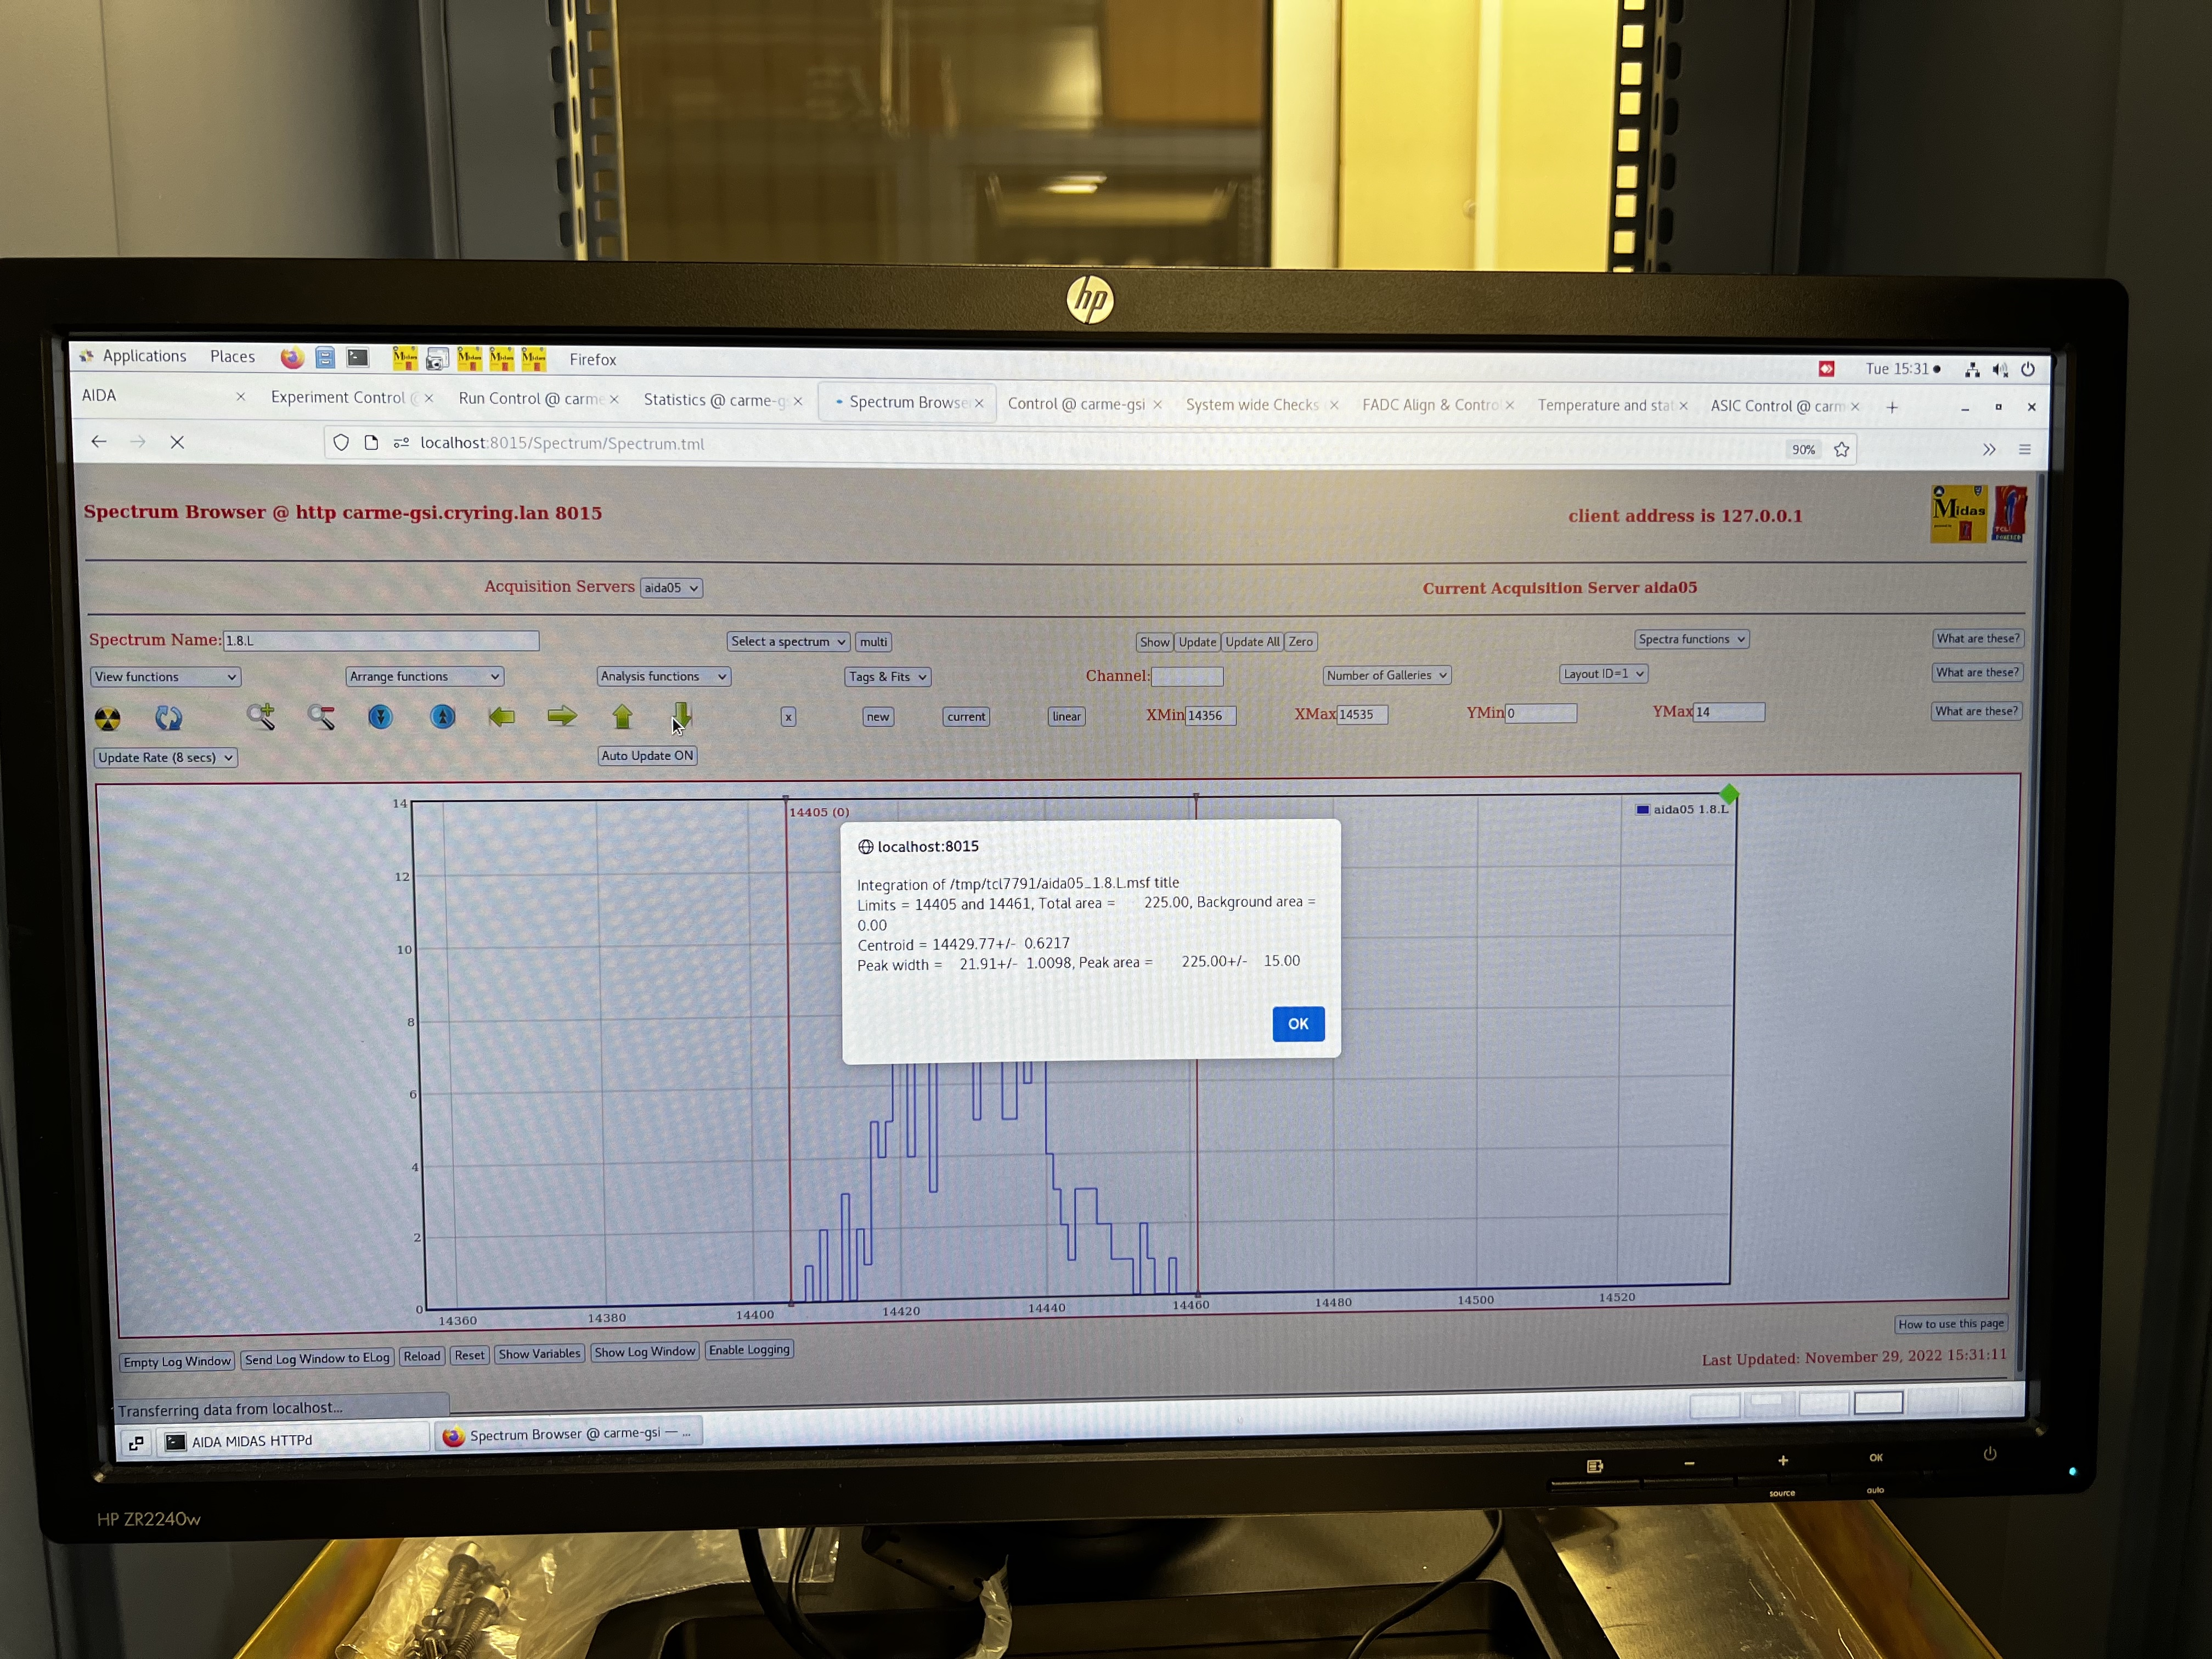Toggle Enable Logging

749,1350
